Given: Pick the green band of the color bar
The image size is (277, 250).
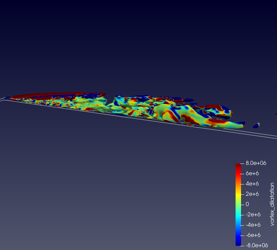Looking at the screenshot, I should (238, 205).
